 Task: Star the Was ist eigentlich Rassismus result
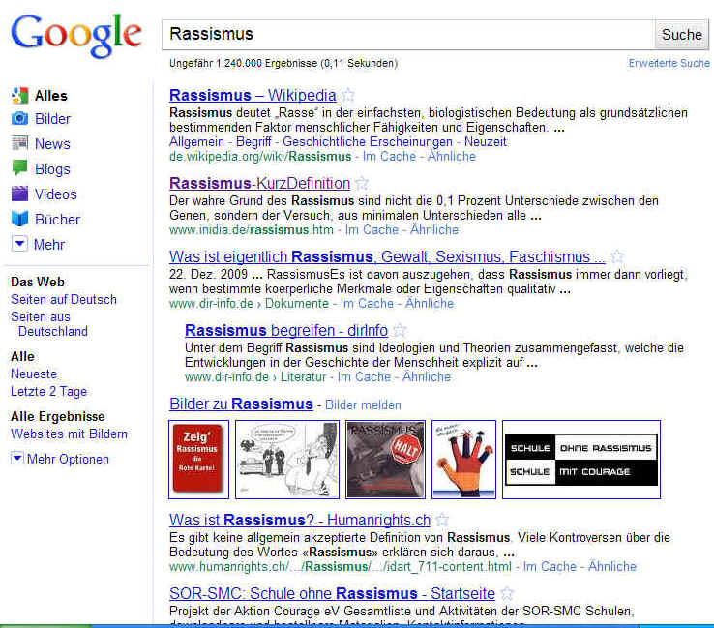point(617,256)
